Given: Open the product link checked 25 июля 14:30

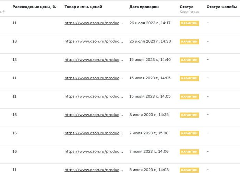Looking at the screenshot, I should click(x=94, y=42).
